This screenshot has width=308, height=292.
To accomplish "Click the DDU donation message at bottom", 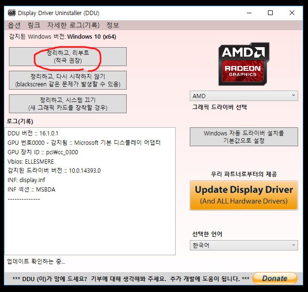I will pyautogui.click(x=131, y=279).
